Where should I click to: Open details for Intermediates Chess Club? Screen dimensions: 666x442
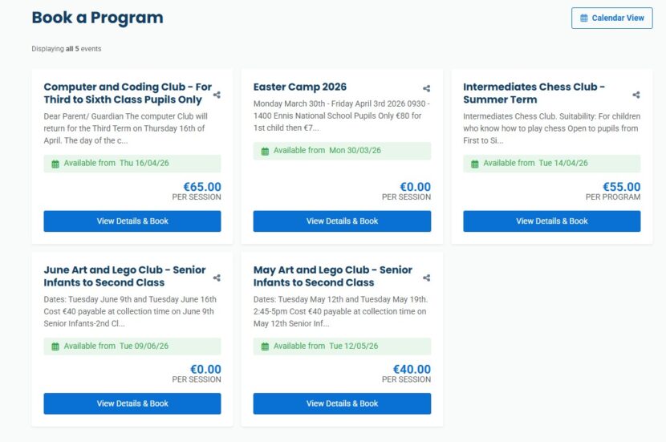tap(551, 221)
